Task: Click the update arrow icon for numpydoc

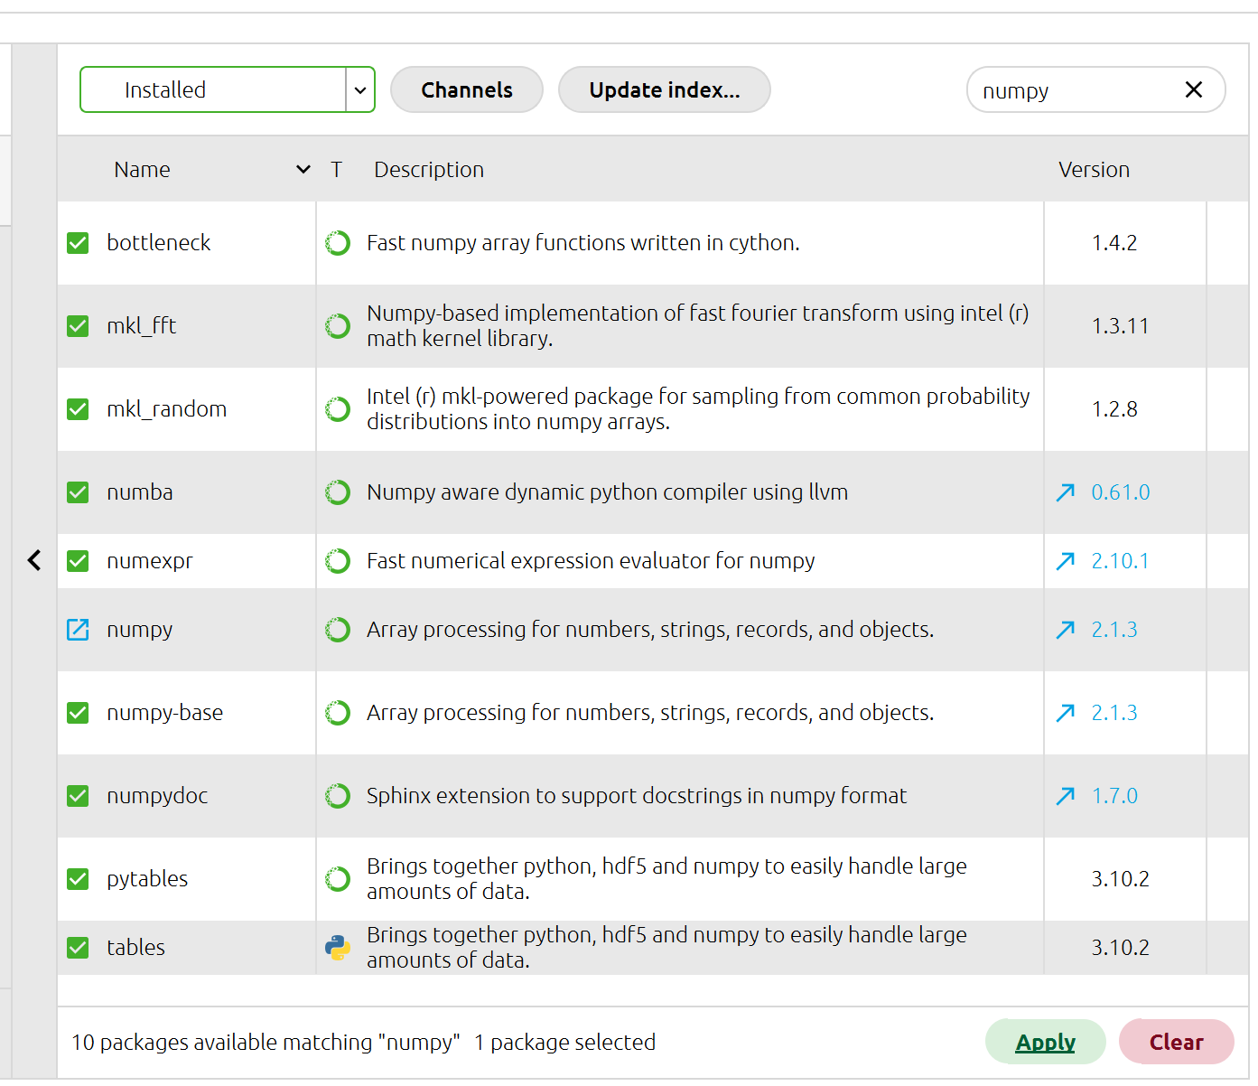Action: (x=1066, y=796)
